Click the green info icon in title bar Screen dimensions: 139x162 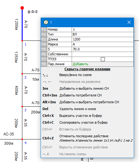tap(46, 22)
